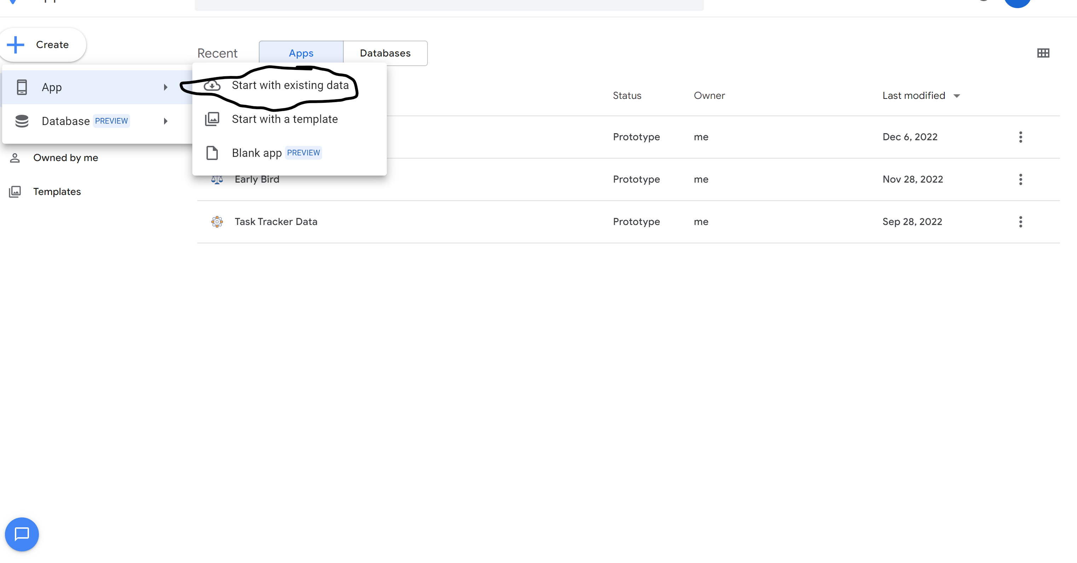
Task: Click the Sep 28, 2022 date cell
Action: point(912,222)
